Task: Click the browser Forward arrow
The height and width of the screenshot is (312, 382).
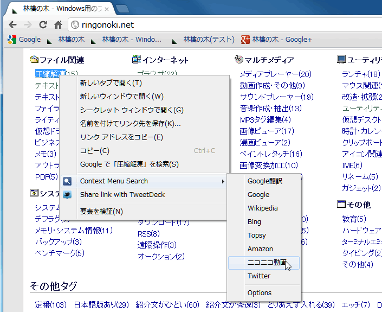Action: point(28,24)
